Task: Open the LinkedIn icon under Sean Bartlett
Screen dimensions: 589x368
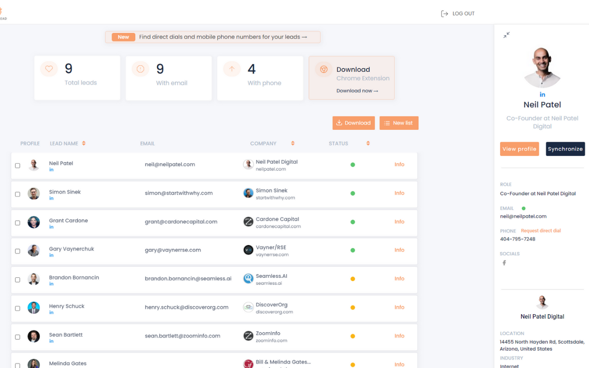Action: pyautogui.click(x=52, y=341)
